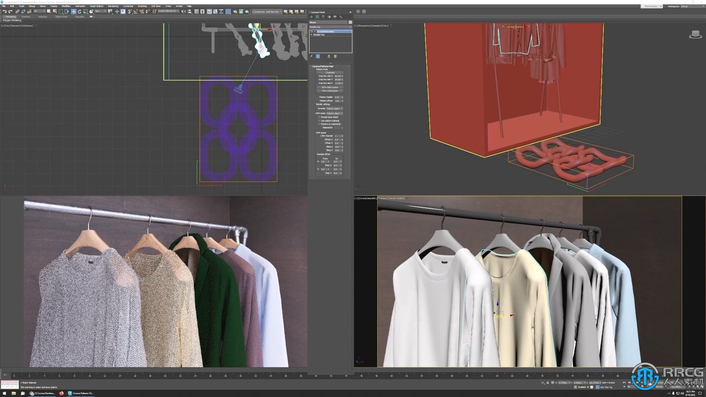Click Fit in object space button
This screenshot has width=706, height=397.
coord(330,87)
